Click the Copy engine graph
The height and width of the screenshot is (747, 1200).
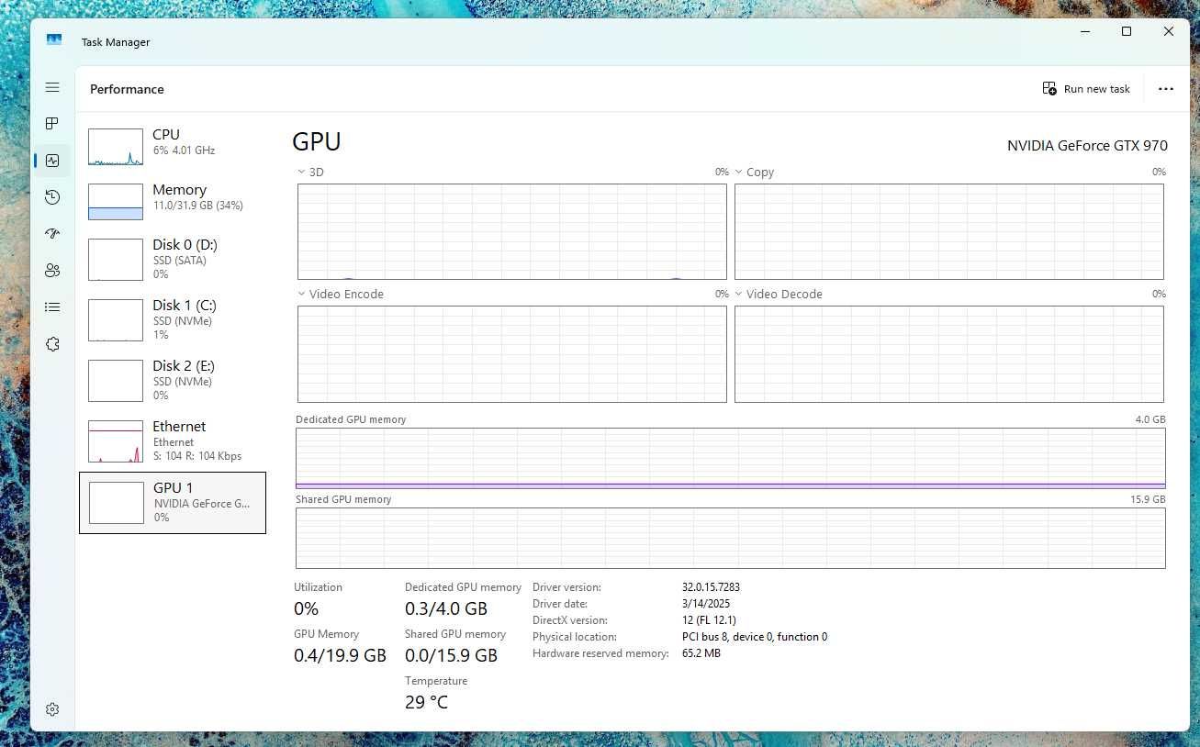point(949,231)
